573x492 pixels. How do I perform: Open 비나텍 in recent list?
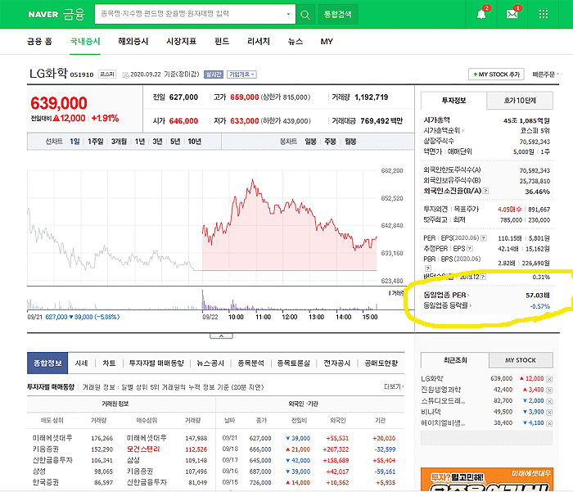point(431,412)
